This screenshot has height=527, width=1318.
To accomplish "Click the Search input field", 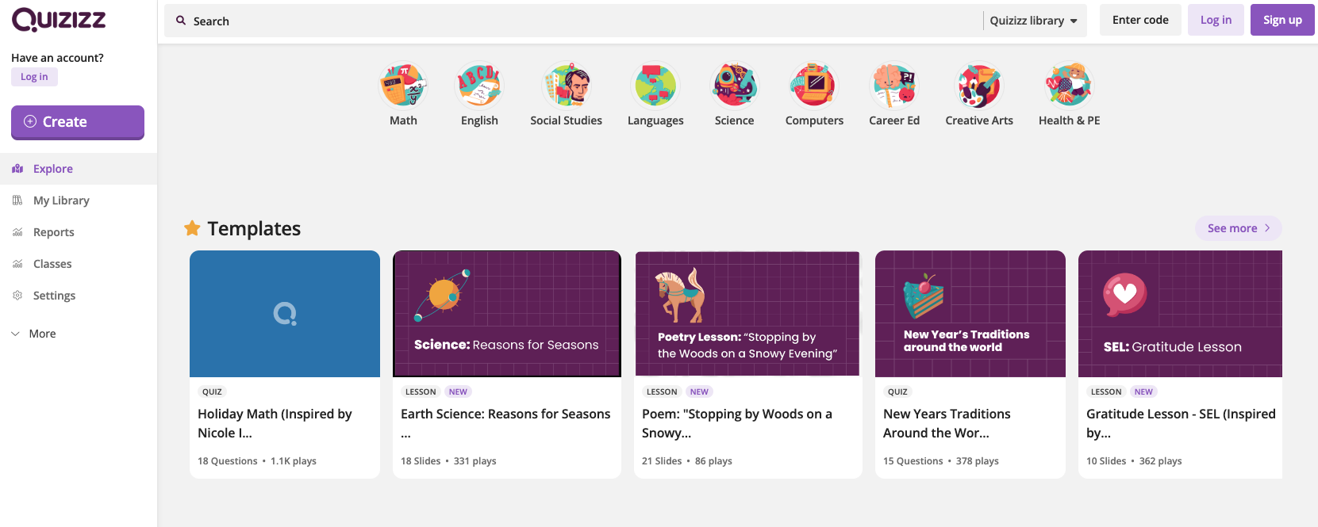I will tap(571, 21).
